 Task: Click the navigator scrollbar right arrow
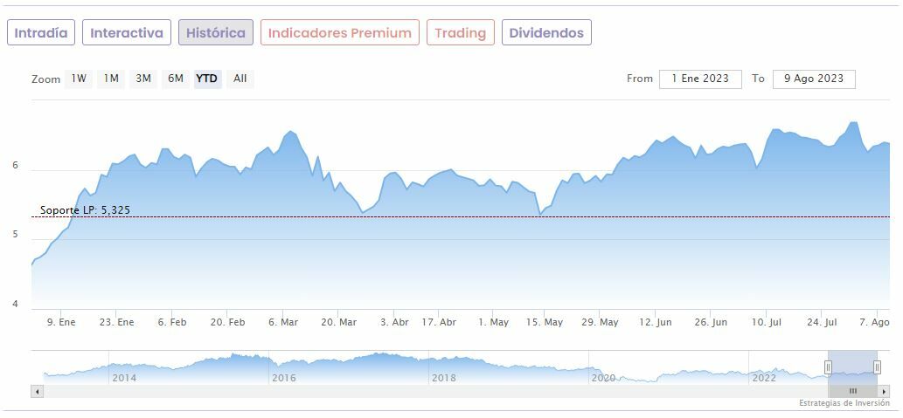(x=884, y=392)
